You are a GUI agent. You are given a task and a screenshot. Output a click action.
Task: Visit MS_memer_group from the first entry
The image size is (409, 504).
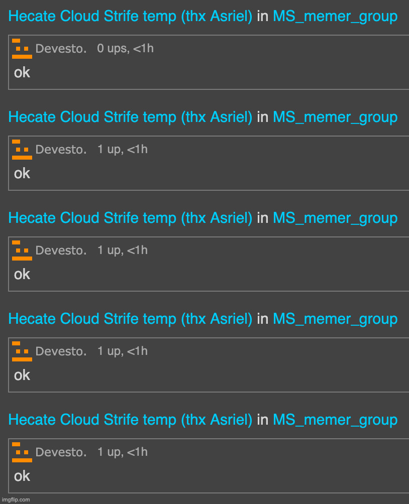point(335,17)
